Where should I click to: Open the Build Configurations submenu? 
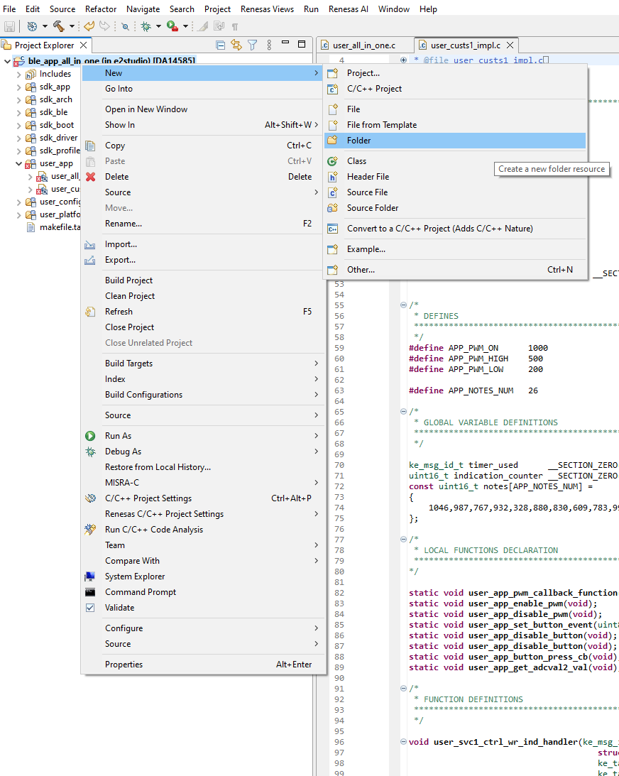(203, 395)
